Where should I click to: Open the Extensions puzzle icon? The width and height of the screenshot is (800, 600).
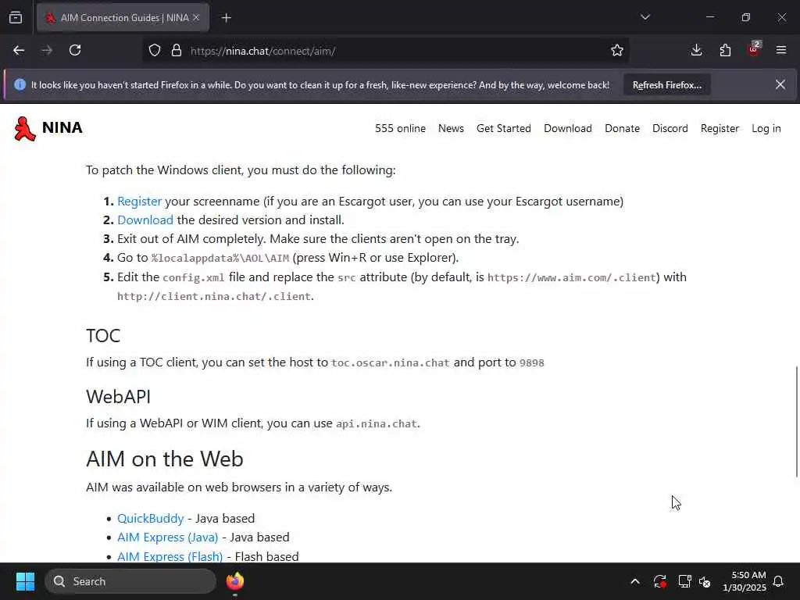(x=725, y=51)
